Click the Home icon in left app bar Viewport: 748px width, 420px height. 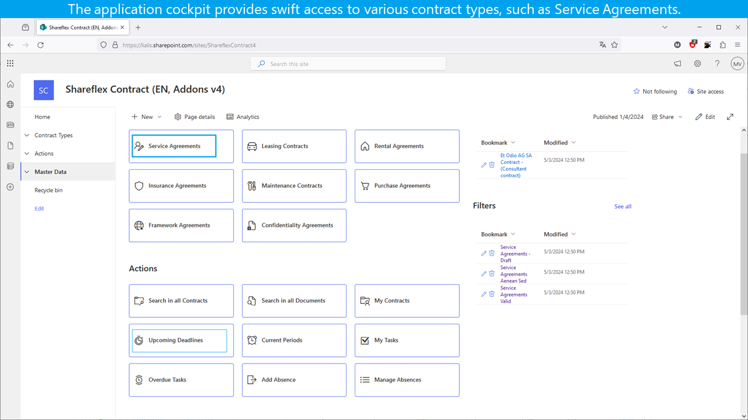pos(10,84)
